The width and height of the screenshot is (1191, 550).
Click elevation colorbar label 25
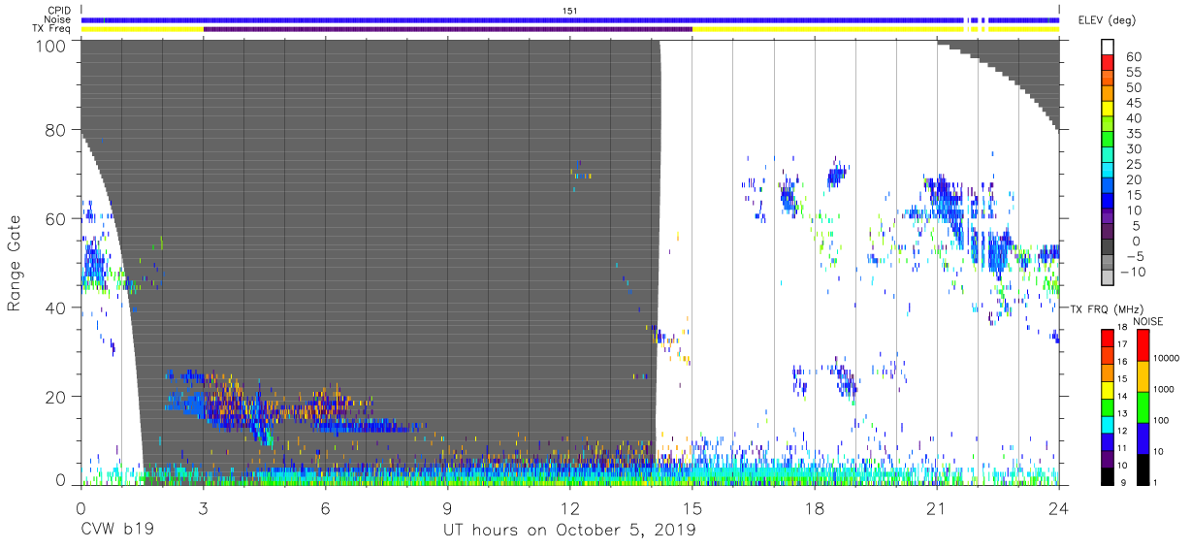point(1133,165)
